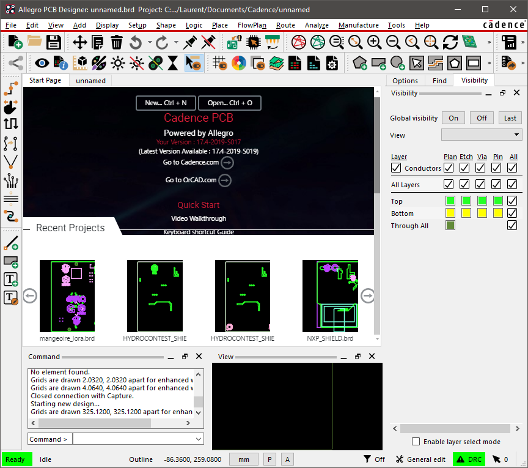528x468 pixels.
Task: Toggle the Conductors layer checkbox
Action: coord(396,168)
